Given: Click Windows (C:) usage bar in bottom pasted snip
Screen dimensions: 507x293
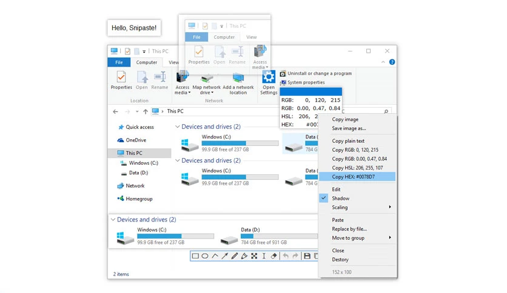Looking at the screenshot, I should pos(175,236).
